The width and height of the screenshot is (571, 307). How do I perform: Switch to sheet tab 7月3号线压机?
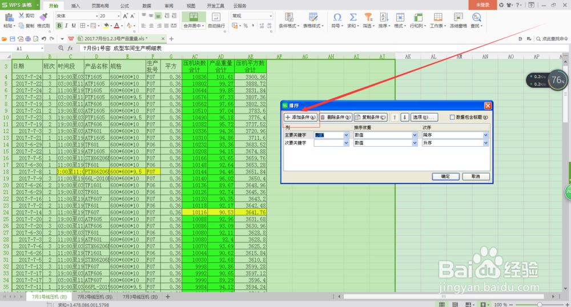pos(140,297)
